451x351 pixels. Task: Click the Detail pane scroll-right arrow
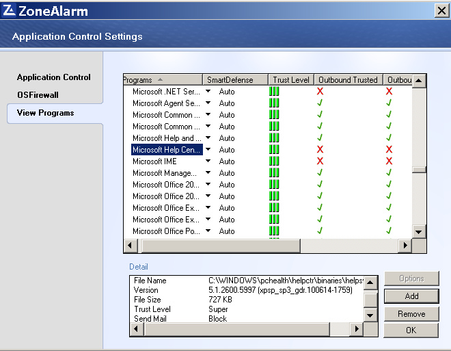click(357, 329)
